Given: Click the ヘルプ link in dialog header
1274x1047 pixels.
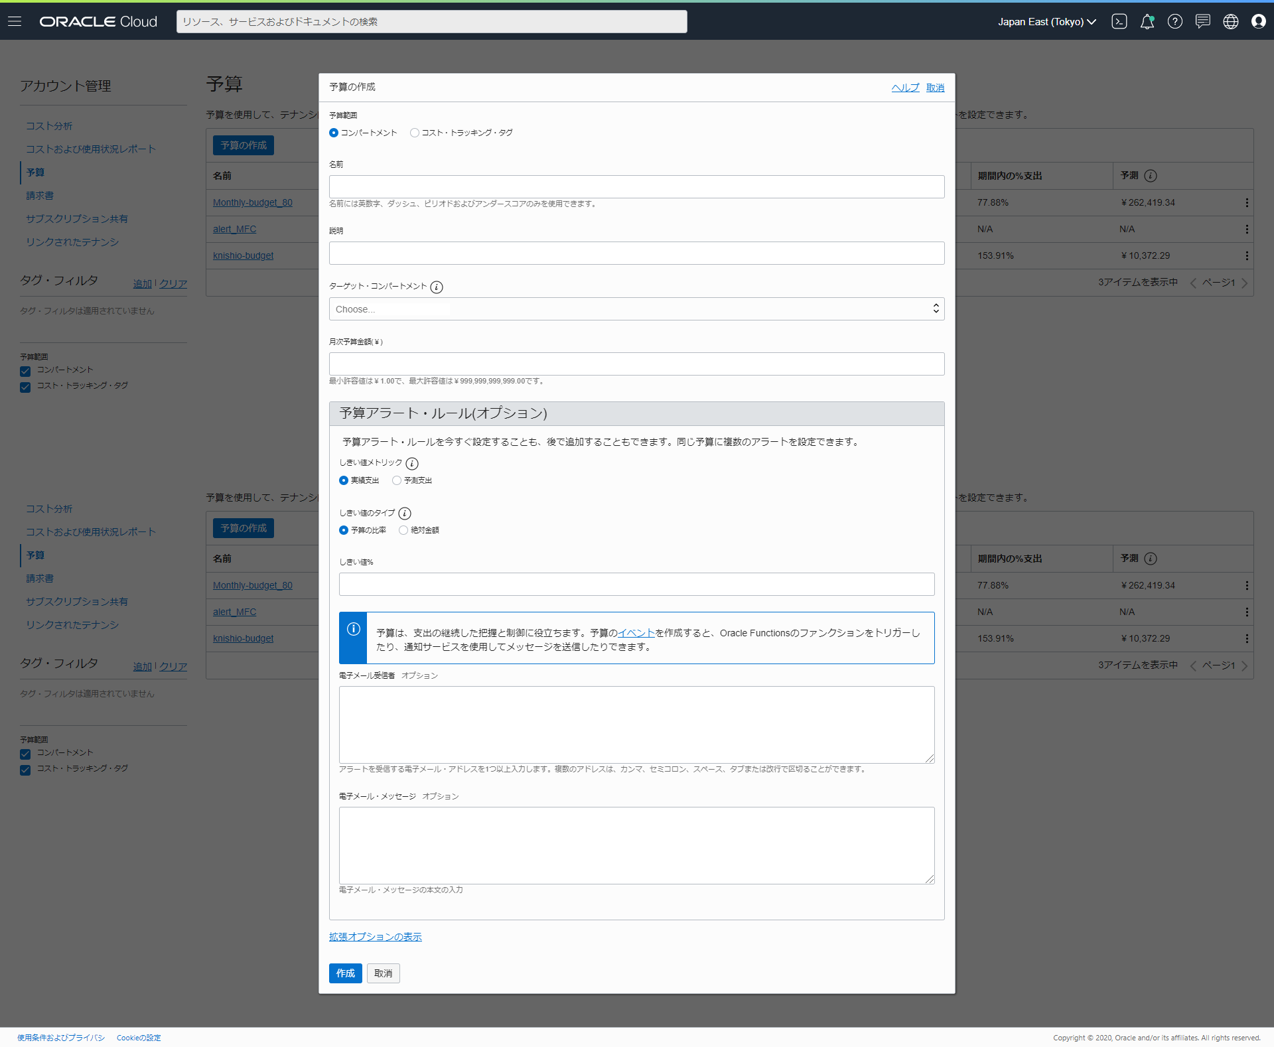Looking at the screenshot, I should [904, 88].
